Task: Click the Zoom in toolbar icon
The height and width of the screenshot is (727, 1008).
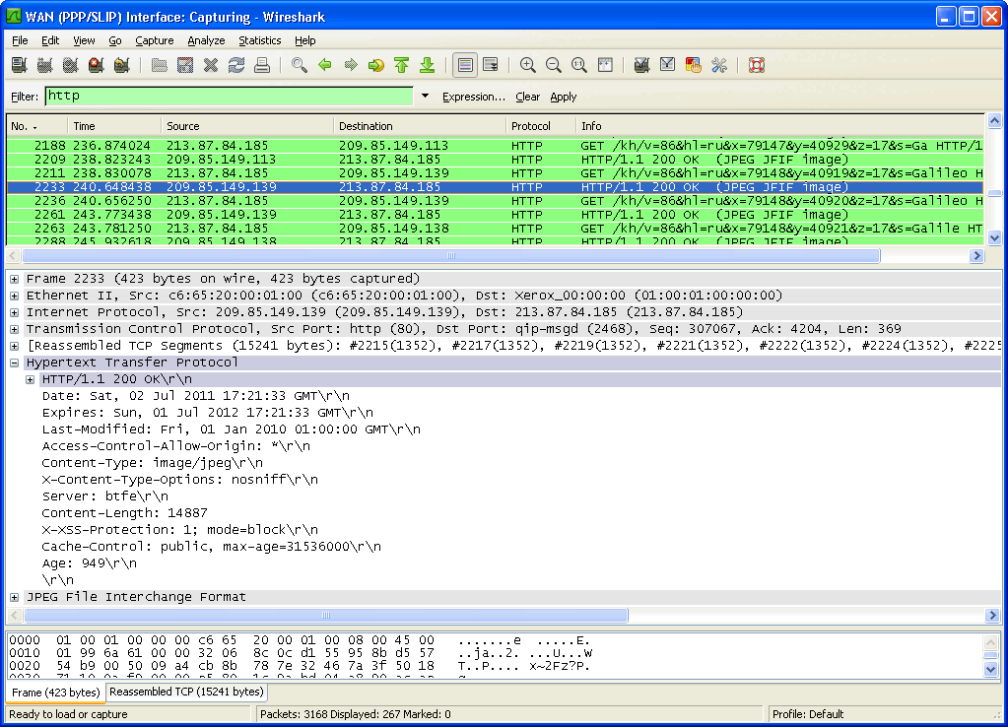Action: point(528,66)
